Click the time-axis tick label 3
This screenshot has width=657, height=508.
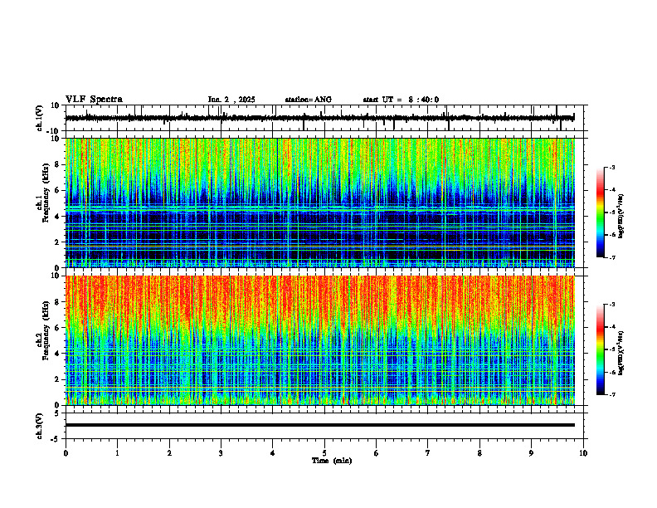pos(221,453)
